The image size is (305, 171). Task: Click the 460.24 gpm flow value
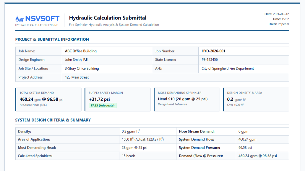click(247, 140)
